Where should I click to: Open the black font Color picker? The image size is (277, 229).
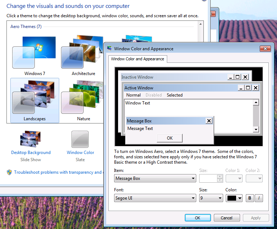pyautogui.click(x=234, y=198)
